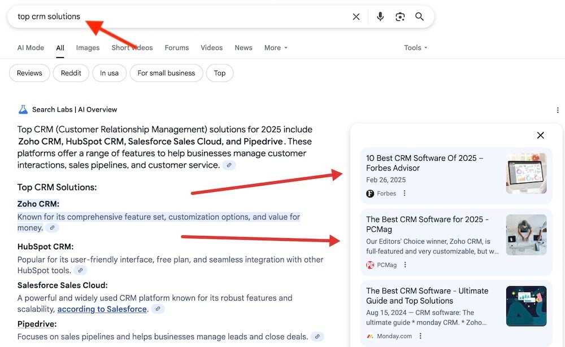This screenshot has width=565, height=347.
Task: Apply the Reviews filter chip
Action: [29, 73]
